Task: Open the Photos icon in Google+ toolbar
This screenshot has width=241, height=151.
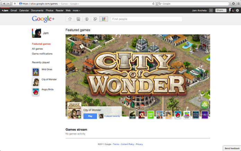Action: click(78, 19)
